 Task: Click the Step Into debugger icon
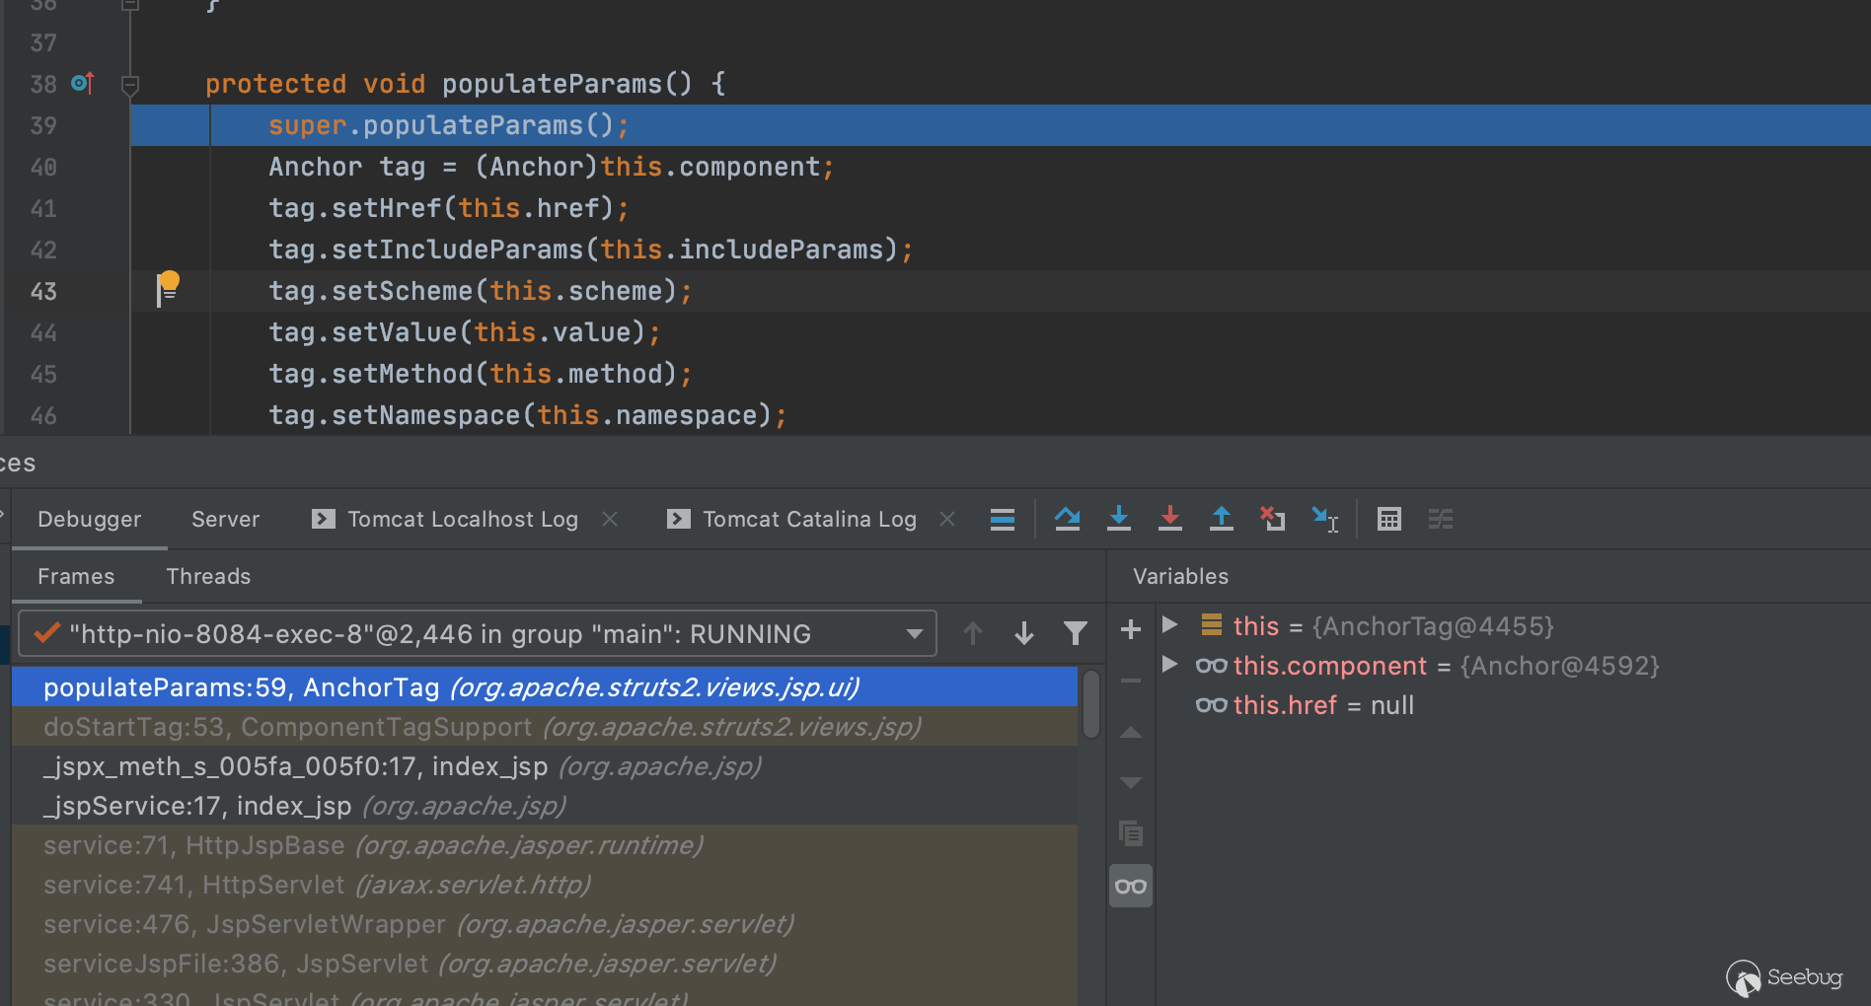[x=1118, y=519]
